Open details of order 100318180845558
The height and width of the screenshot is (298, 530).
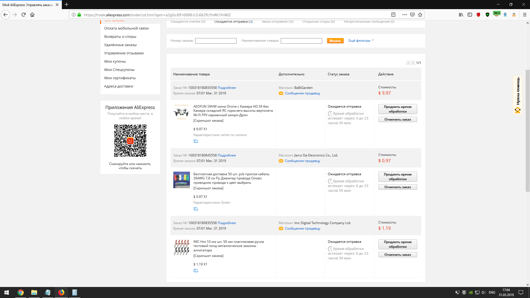(227, 155)
